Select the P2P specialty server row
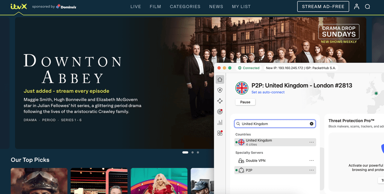This screenshot has width=384, height=194. pyautogui.click(x=275, y=170)
